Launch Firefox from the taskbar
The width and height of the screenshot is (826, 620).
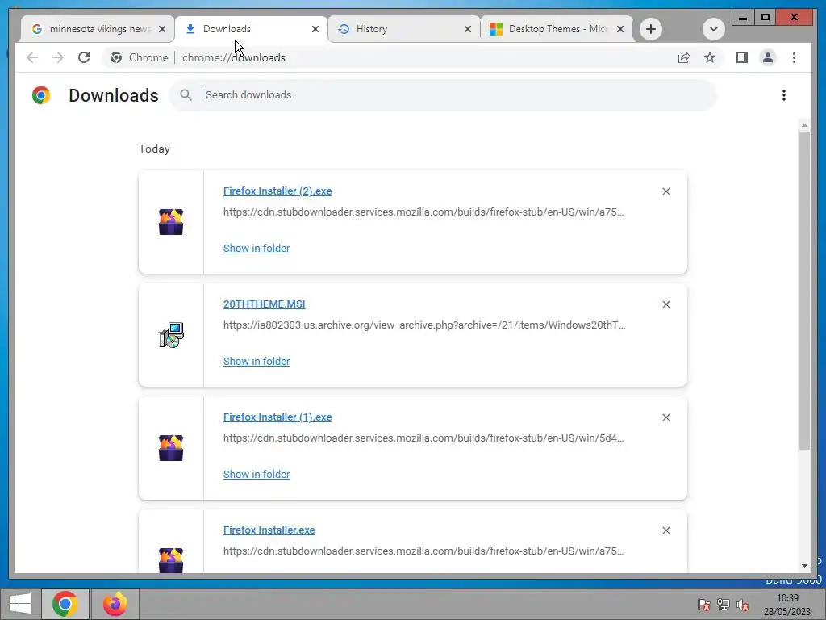point(115,604)
